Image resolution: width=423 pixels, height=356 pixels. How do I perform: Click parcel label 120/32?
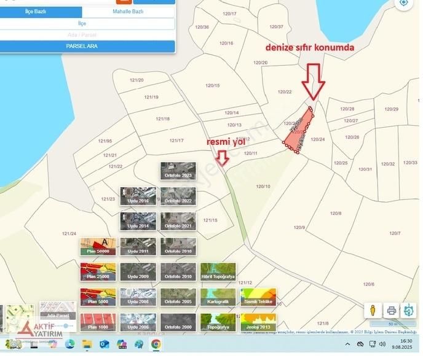click(388, 164)
